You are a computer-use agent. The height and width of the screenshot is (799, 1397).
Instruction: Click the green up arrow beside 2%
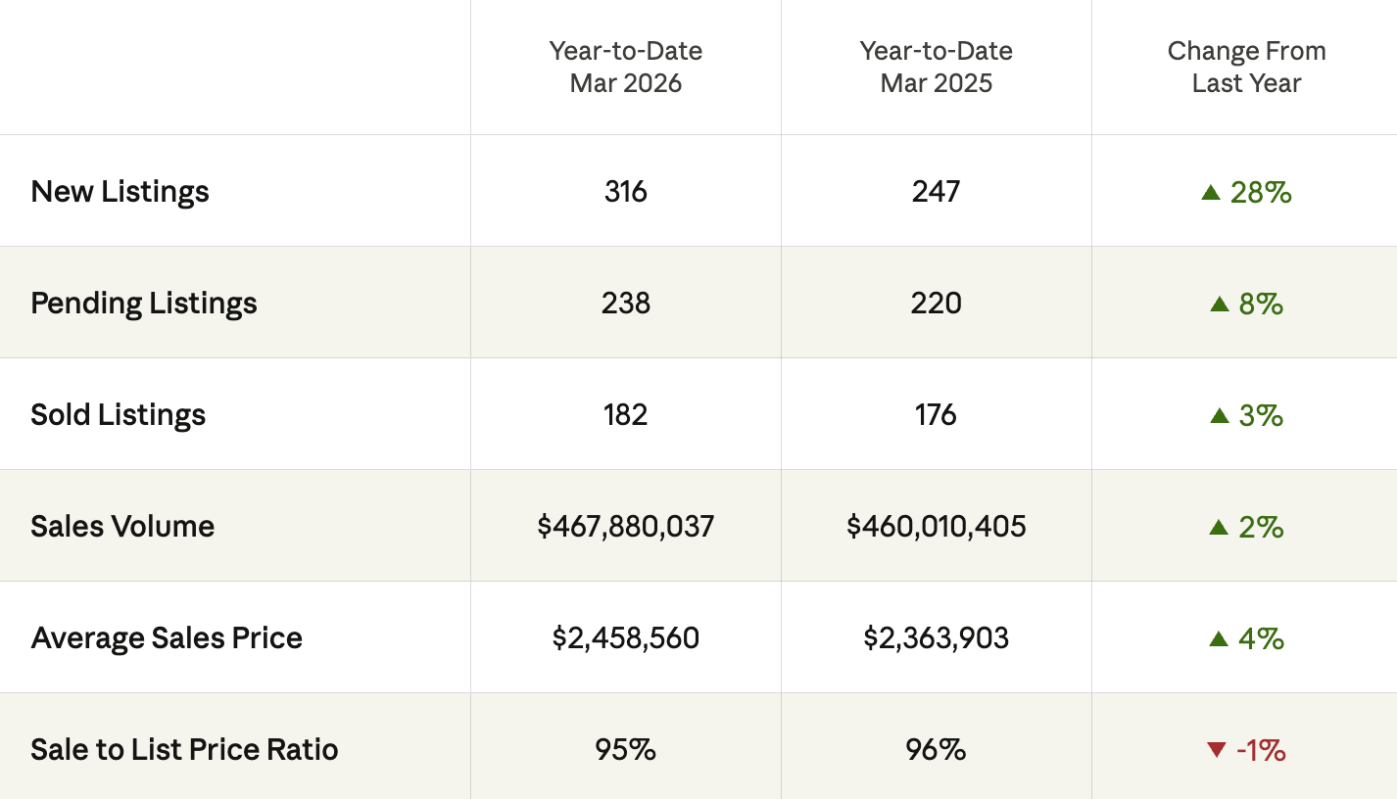[x=1219, y=528]
